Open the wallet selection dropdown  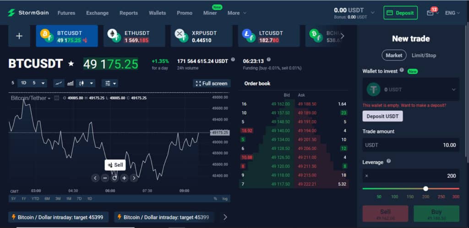pyautogui.click(x=453, y=90)
